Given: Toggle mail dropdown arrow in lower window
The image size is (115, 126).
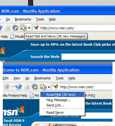Looking at the screenshot, I should [x=49, y=87].
